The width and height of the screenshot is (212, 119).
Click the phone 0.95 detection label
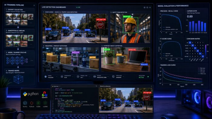pos(144,64)
